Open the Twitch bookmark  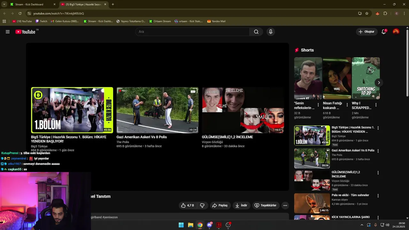click(41, 21)
